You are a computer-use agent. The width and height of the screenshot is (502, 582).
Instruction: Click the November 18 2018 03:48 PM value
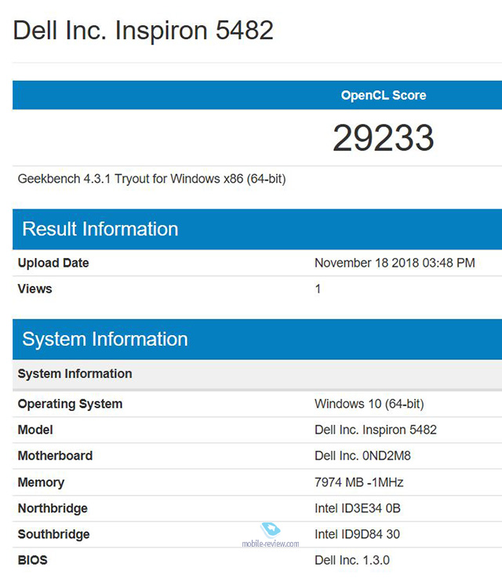[x=395, y=263]
